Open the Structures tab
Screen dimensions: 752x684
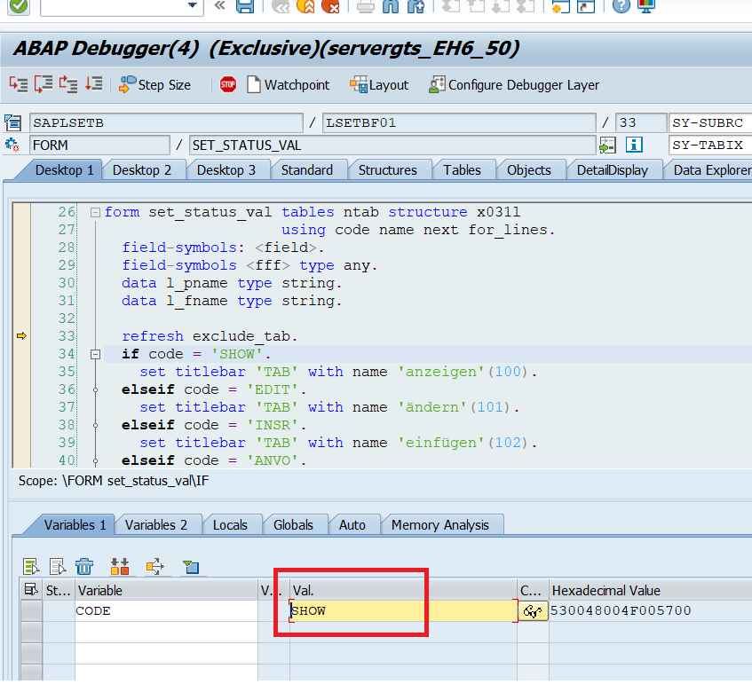point(387,169)
